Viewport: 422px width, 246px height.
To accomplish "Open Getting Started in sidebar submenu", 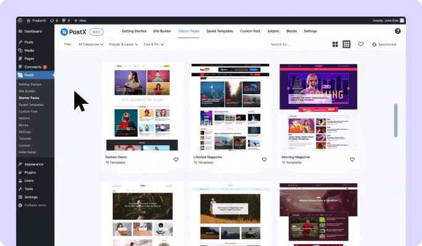I will [30, 84].
